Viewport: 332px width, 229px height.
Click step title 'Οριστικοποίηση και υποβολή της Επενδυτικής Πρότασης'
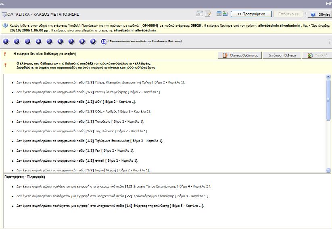(145, 41)
